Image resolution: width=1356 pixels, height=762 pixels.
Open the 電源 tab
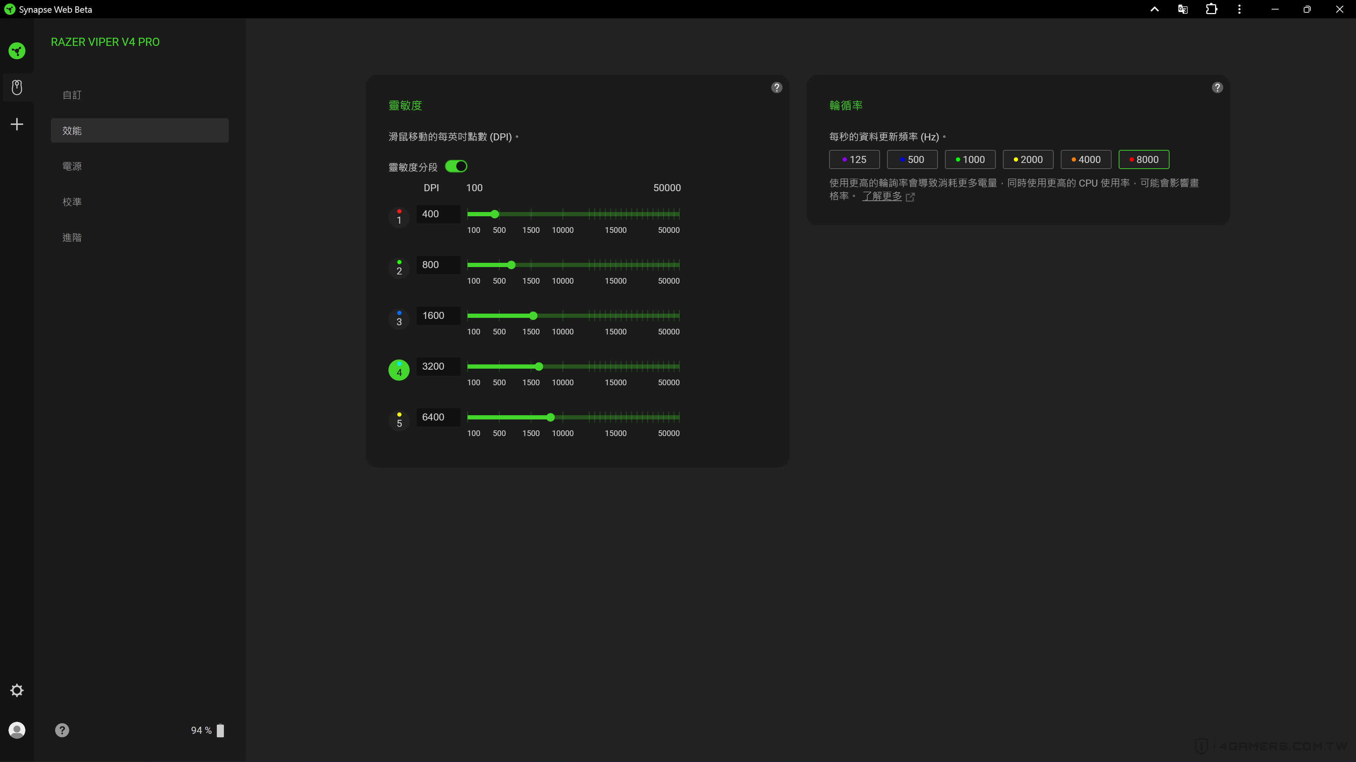(139, 166)
